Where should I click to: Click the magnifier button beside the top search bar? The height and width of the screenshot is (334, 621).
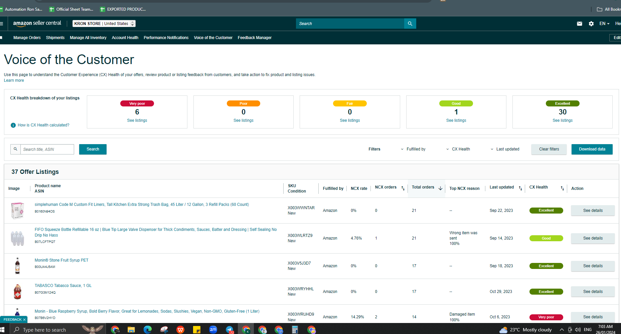[410, 24]
